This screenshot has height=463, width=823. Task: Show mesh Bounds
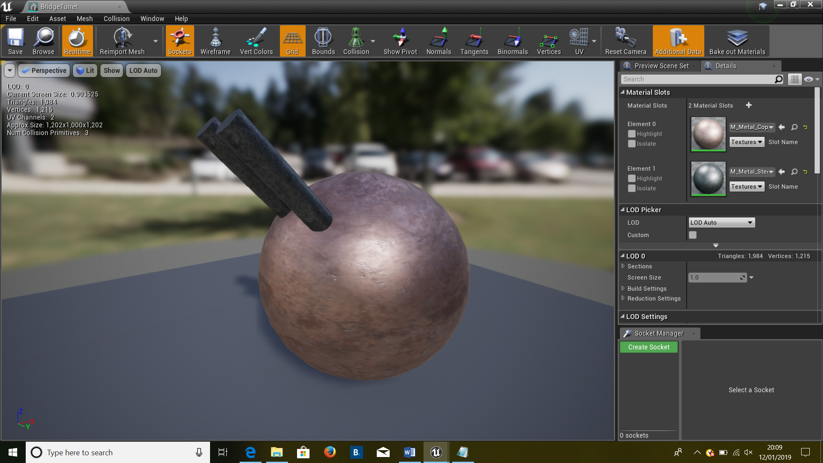(x=323, y=41)
